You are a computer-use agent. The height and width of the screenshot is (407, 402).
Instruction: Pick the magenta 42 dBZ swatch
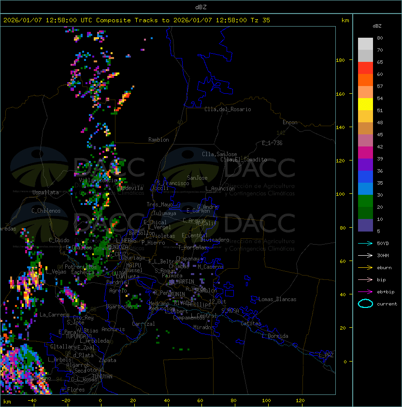coord(365,152)
